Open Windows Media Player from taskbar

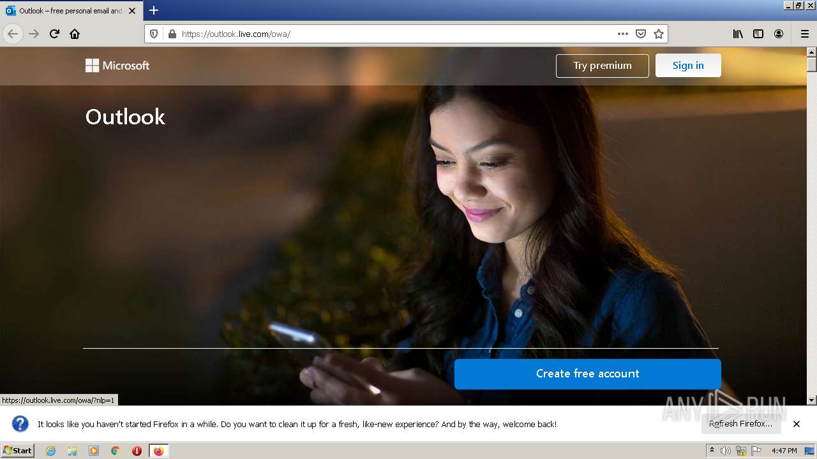tap(94, 451)
